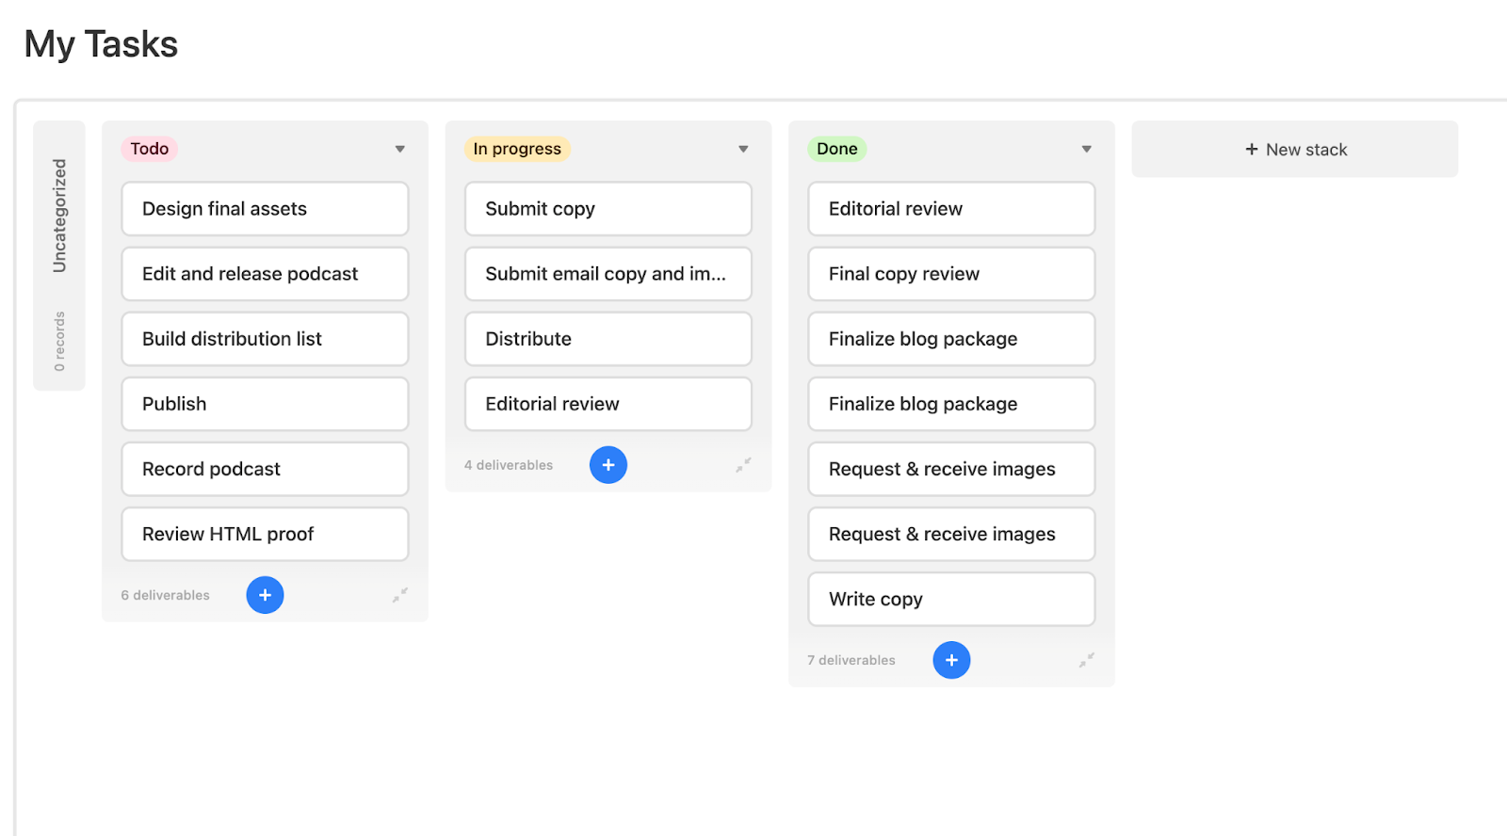
Task: Click the 4 deliverables count text
Action: click(x=509, y=465)
